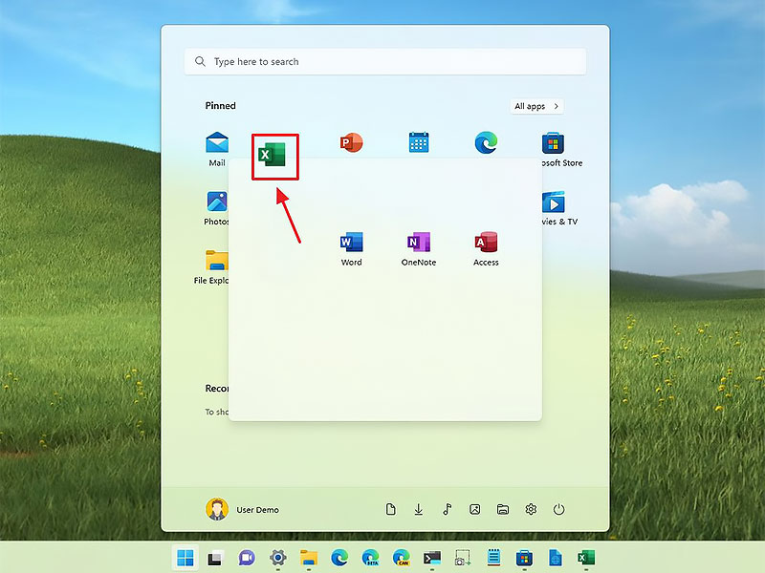Launch Microsoft Edge from the Pinned apps
Image resolution: width=765 pixels, height=573 pixels.
486,142
